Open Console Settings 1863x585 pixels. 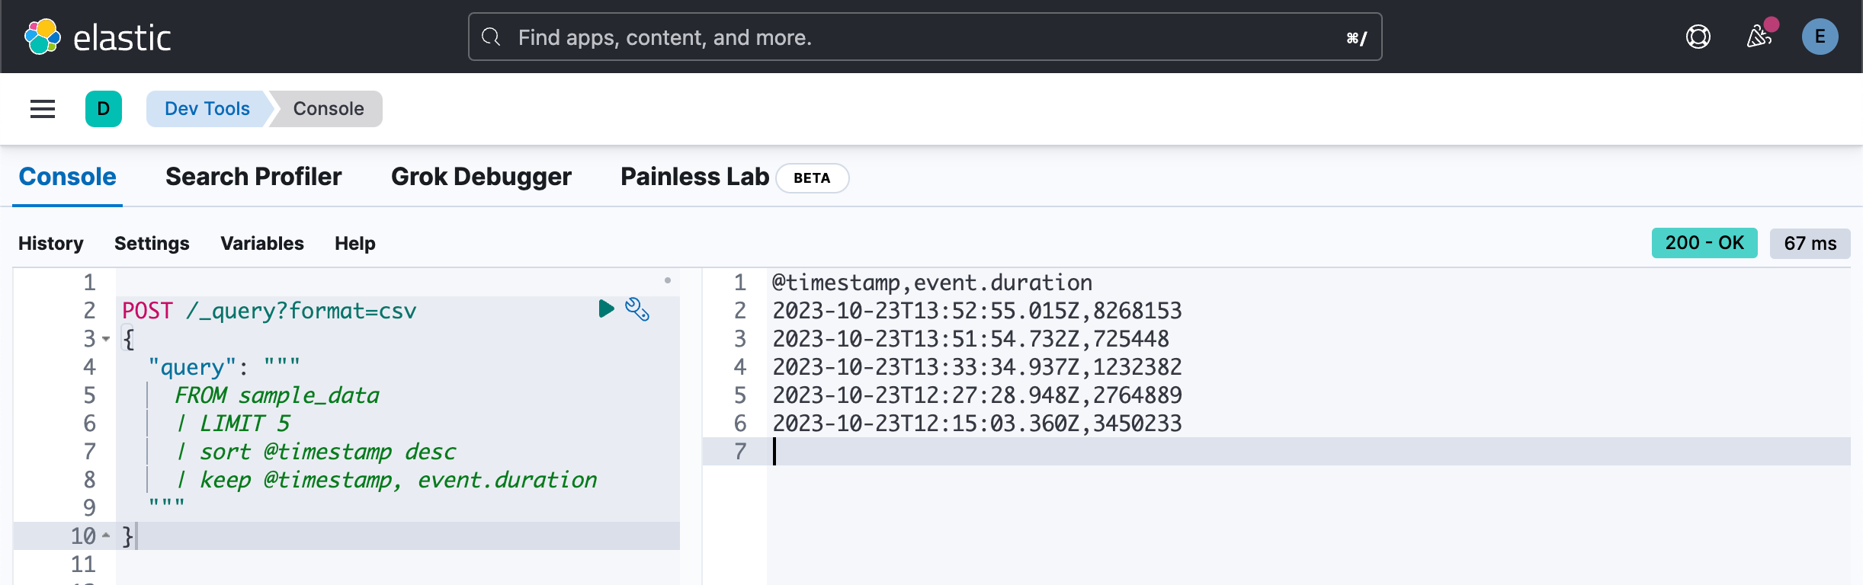[152, 243]
